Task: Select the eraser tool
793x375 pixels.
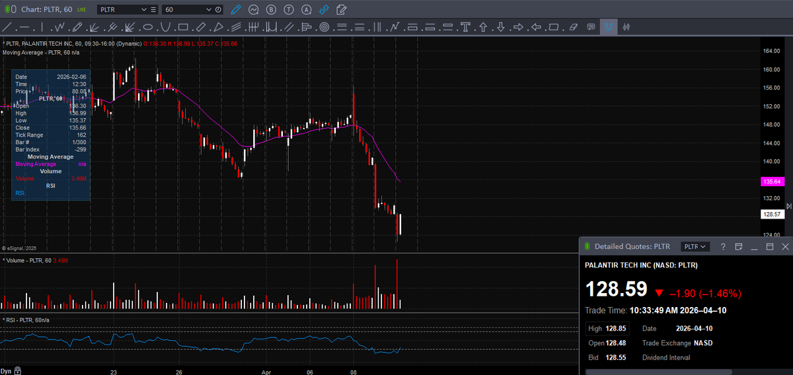Action: [x=574, y=27]
